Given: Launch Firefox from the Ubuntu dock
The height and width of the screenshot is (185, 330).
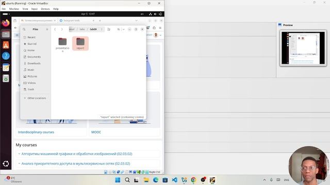Looking at the screenshot, I should (6, 23).
